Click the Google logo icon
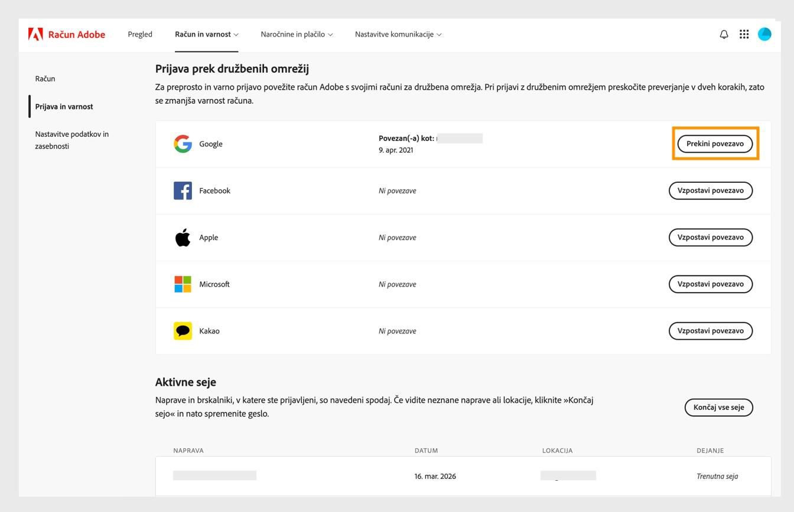 183,143
